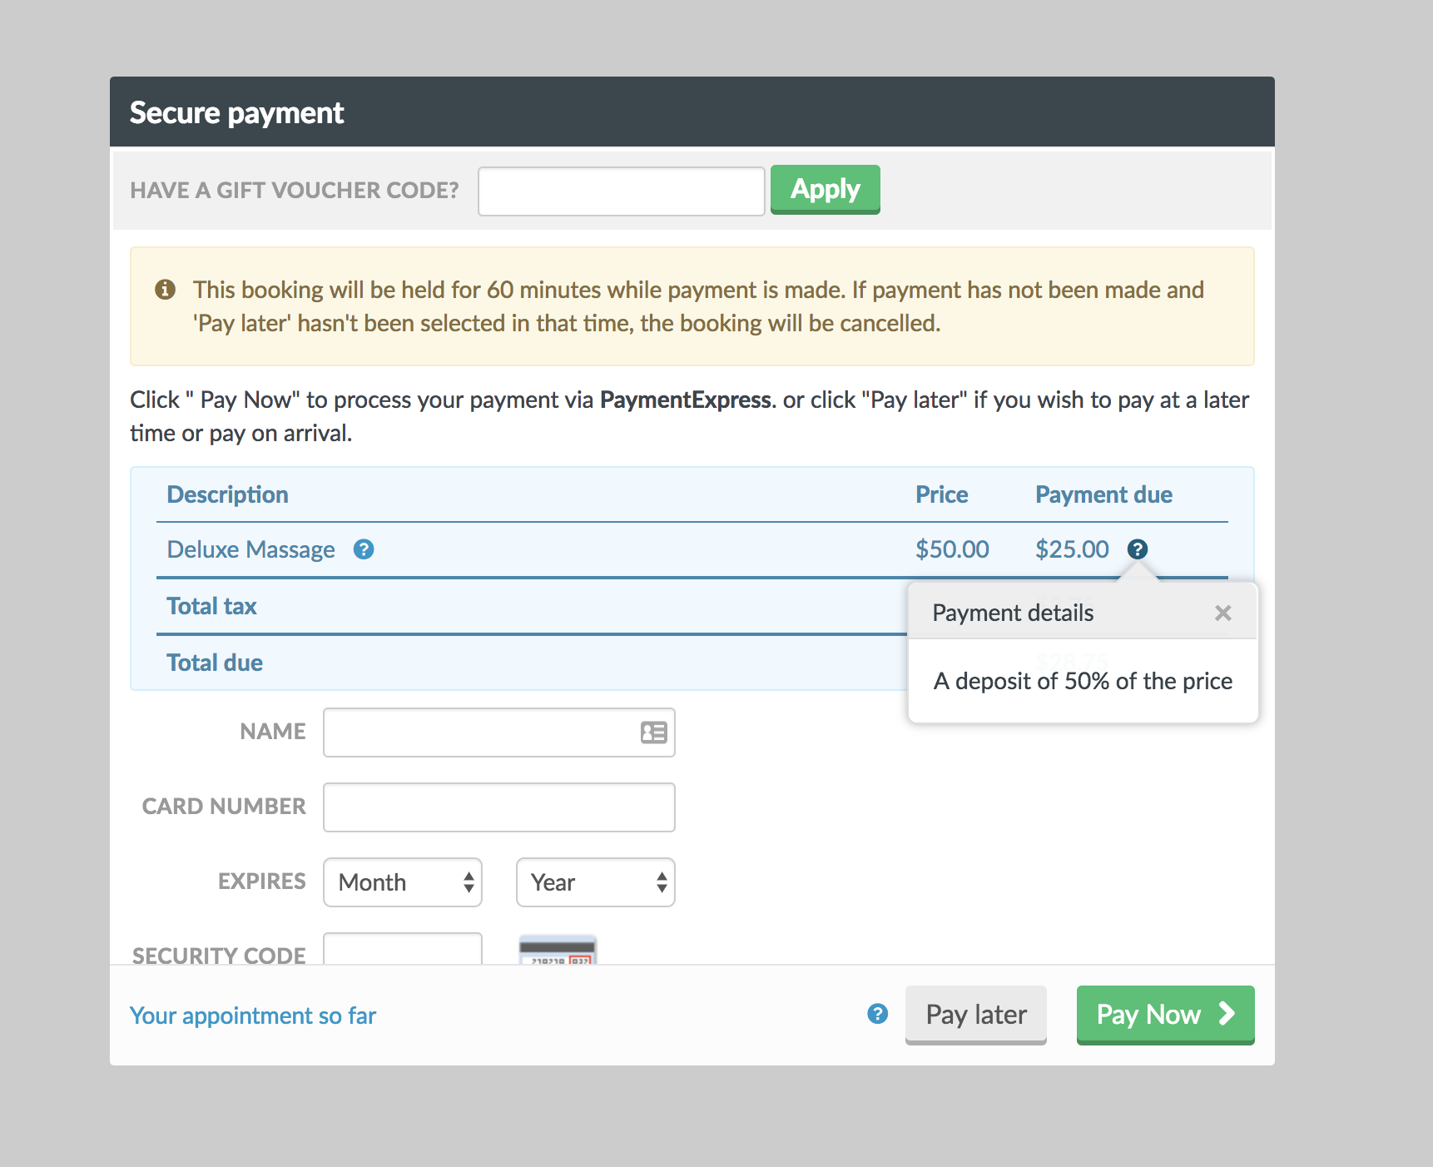Close the Payment details popover
The width and height of the screenshot is (1433, 1167).
coord(1222,613)
